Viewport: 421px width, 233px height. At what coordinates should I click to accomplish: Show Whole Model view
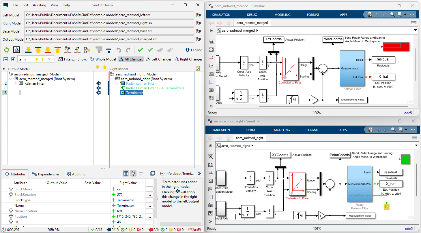(x=103, y=59)
